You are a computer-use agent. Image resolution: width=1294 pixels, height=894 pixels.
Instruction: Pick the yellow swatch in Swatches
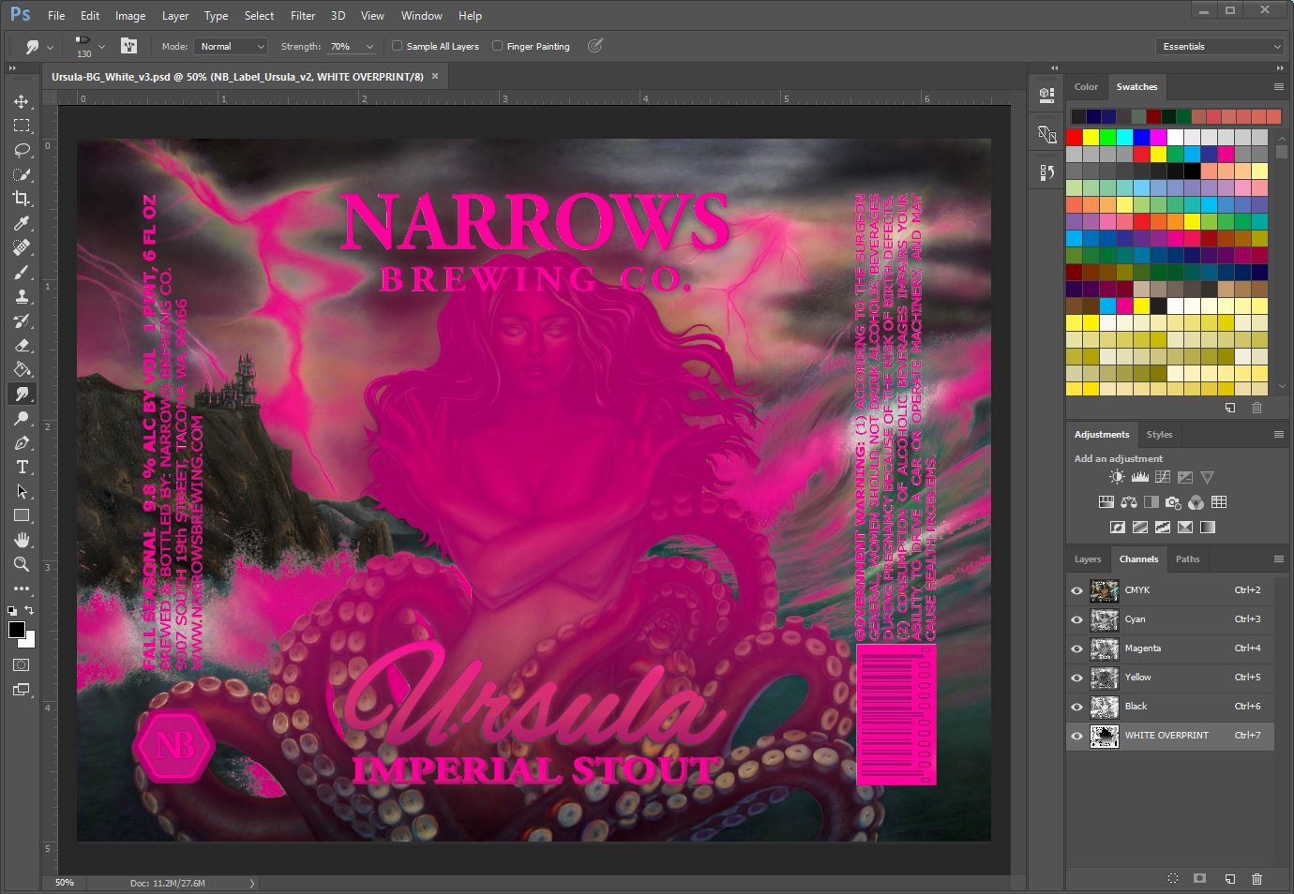tap(1091, 137)
